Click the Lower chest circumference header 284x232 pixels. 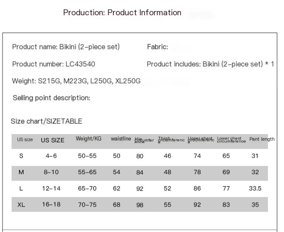pyautogui.click(x=231, y=140)
